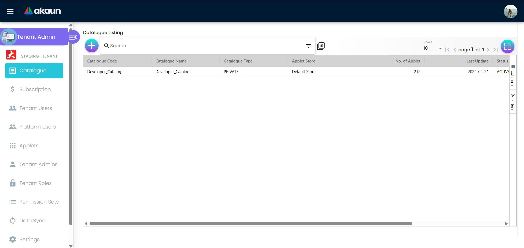
Task: Open the akaun logo in the header
Action: point(42,11)
